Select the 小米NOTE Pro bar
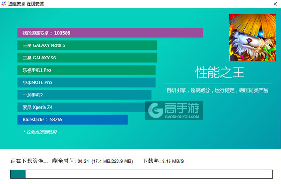This screenshot has height=184, width=281. (x=87, y=82)
